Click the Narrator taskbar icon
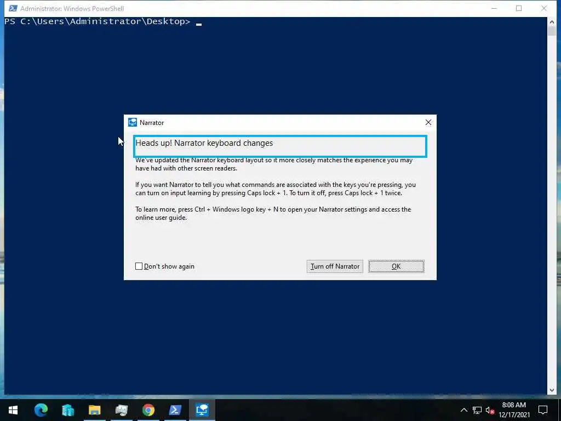Viewport: 561px width, 421px height. click(x=202, y=410)
